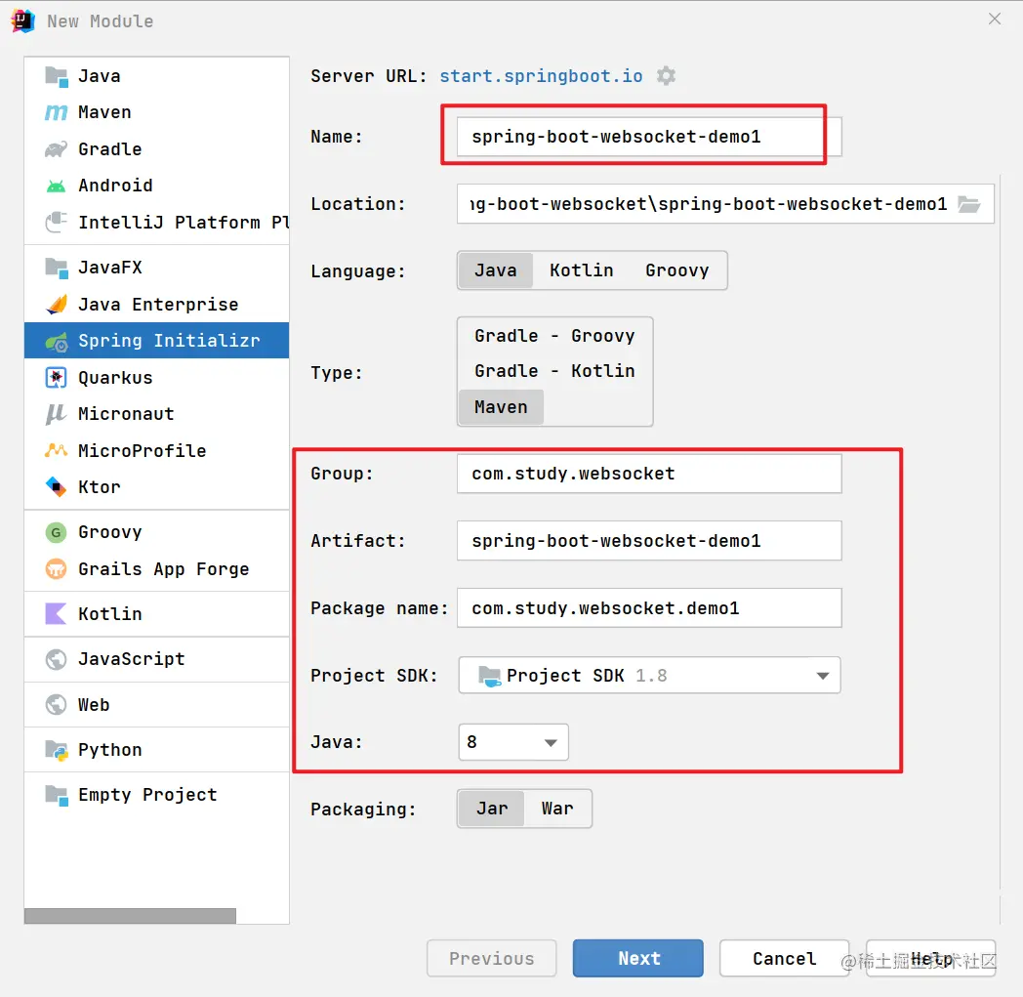The image size is (1023, 997).
Task: Click the Grails App Forge icon
Action: pyautogui.click(x=56, y=569)
